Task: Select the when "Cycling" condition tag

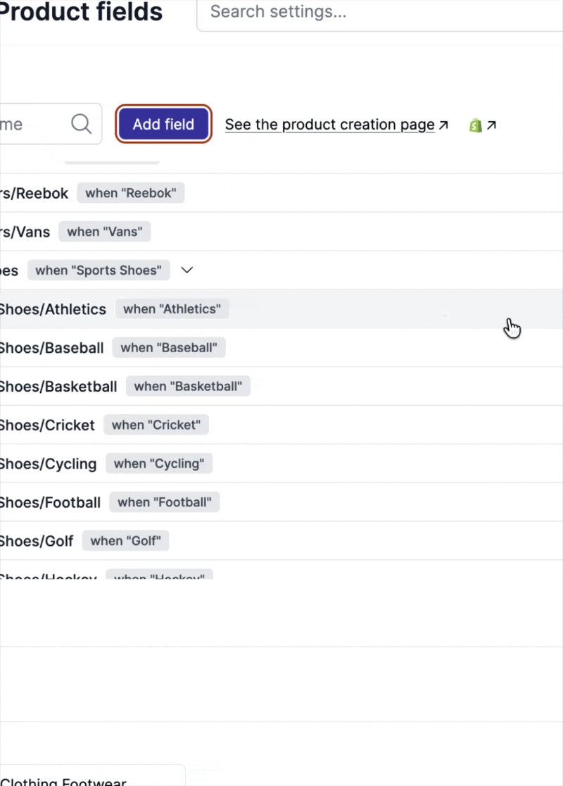Action: pos(159,463)
